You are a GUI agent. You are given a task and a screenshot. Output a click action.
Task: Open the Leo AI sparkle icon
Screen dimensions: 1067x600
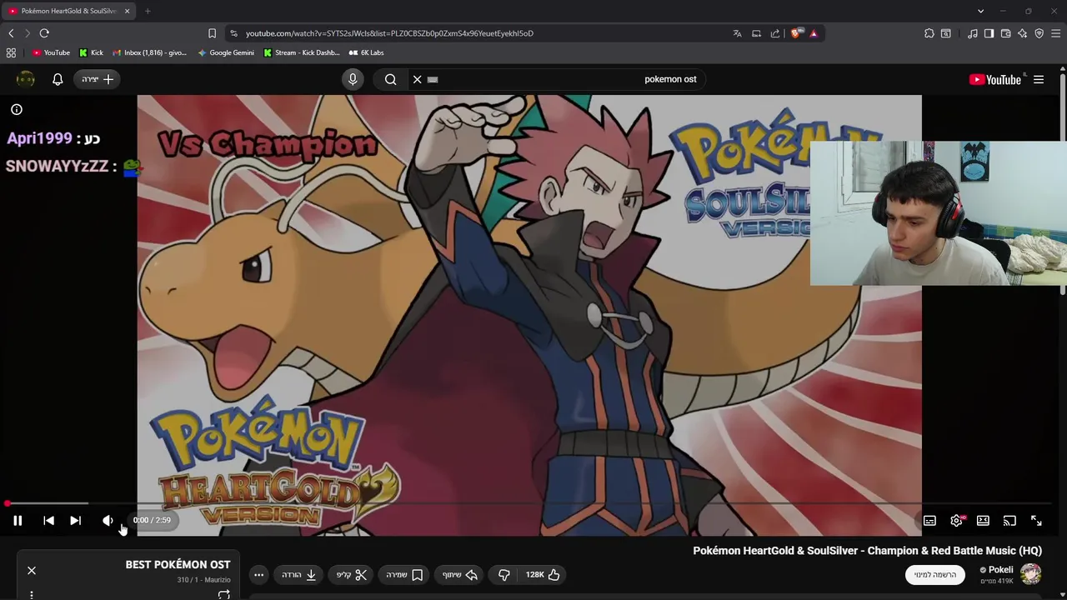click(x=1023, y=33)
